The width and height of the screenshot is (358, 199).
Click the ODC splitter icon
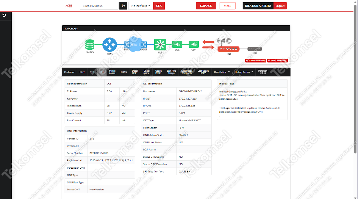(x=177, y=44)
